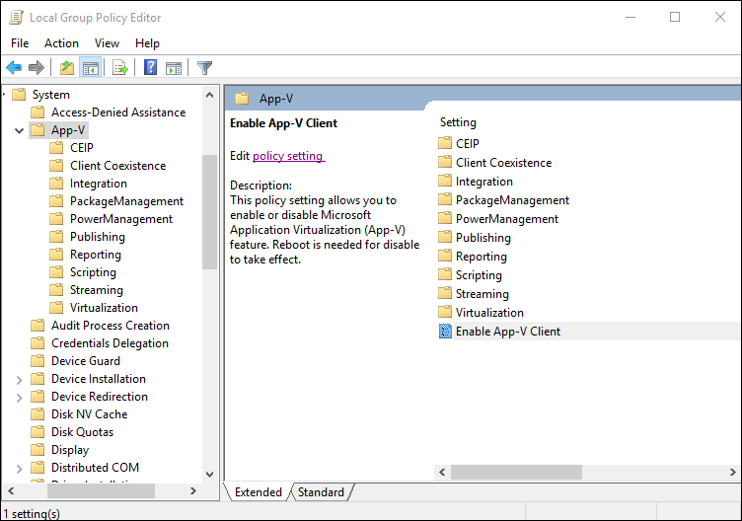Viewport: 742px width, 521px height.
Task: Click the Filter funnel toolbar icon
Action: [204, 68]
